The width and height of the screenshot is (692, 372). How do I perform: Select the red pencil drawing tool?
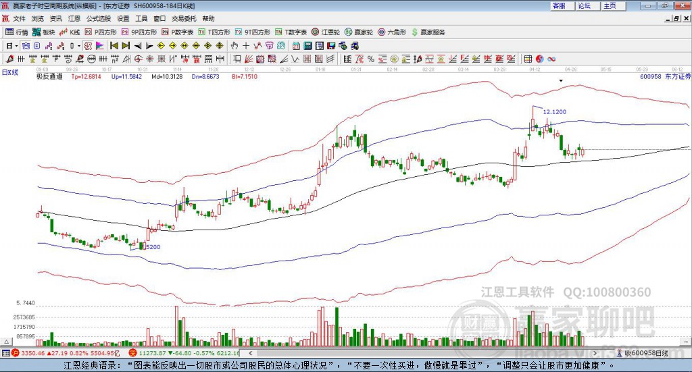pyautogui.click(x=9, y=59)
